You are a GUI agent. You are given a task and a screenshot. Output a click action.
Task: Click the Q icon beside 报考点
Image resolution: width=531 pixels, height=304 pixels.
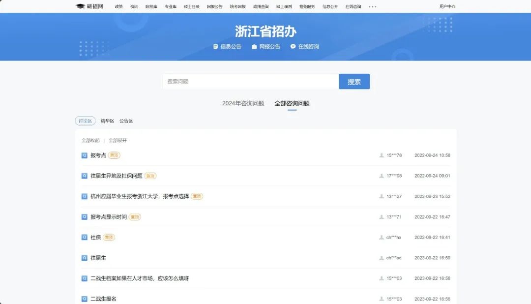coord(85,155)
